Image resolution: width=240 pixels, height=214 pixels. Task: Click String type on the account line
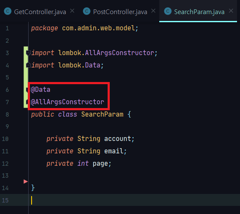pyautogui.click(x=89, y=139)
